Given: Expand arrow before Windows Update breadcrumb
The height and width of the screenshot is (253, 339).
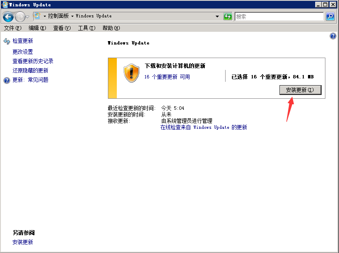Looking at the screenshot, I should [x=72, y=16].
